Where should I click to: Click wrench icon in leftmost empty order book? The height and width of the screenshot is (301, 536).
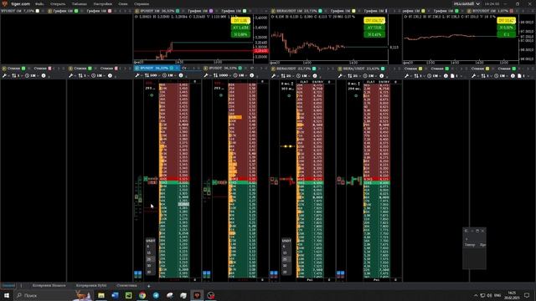click(x=4, y=75)
